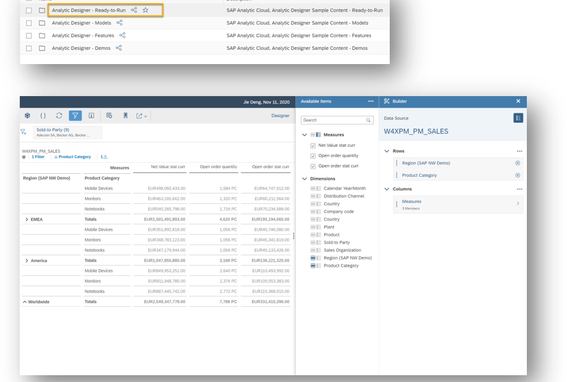
Task: Click the curly-braces script icon in the toolbar
Action: point(43,115)
